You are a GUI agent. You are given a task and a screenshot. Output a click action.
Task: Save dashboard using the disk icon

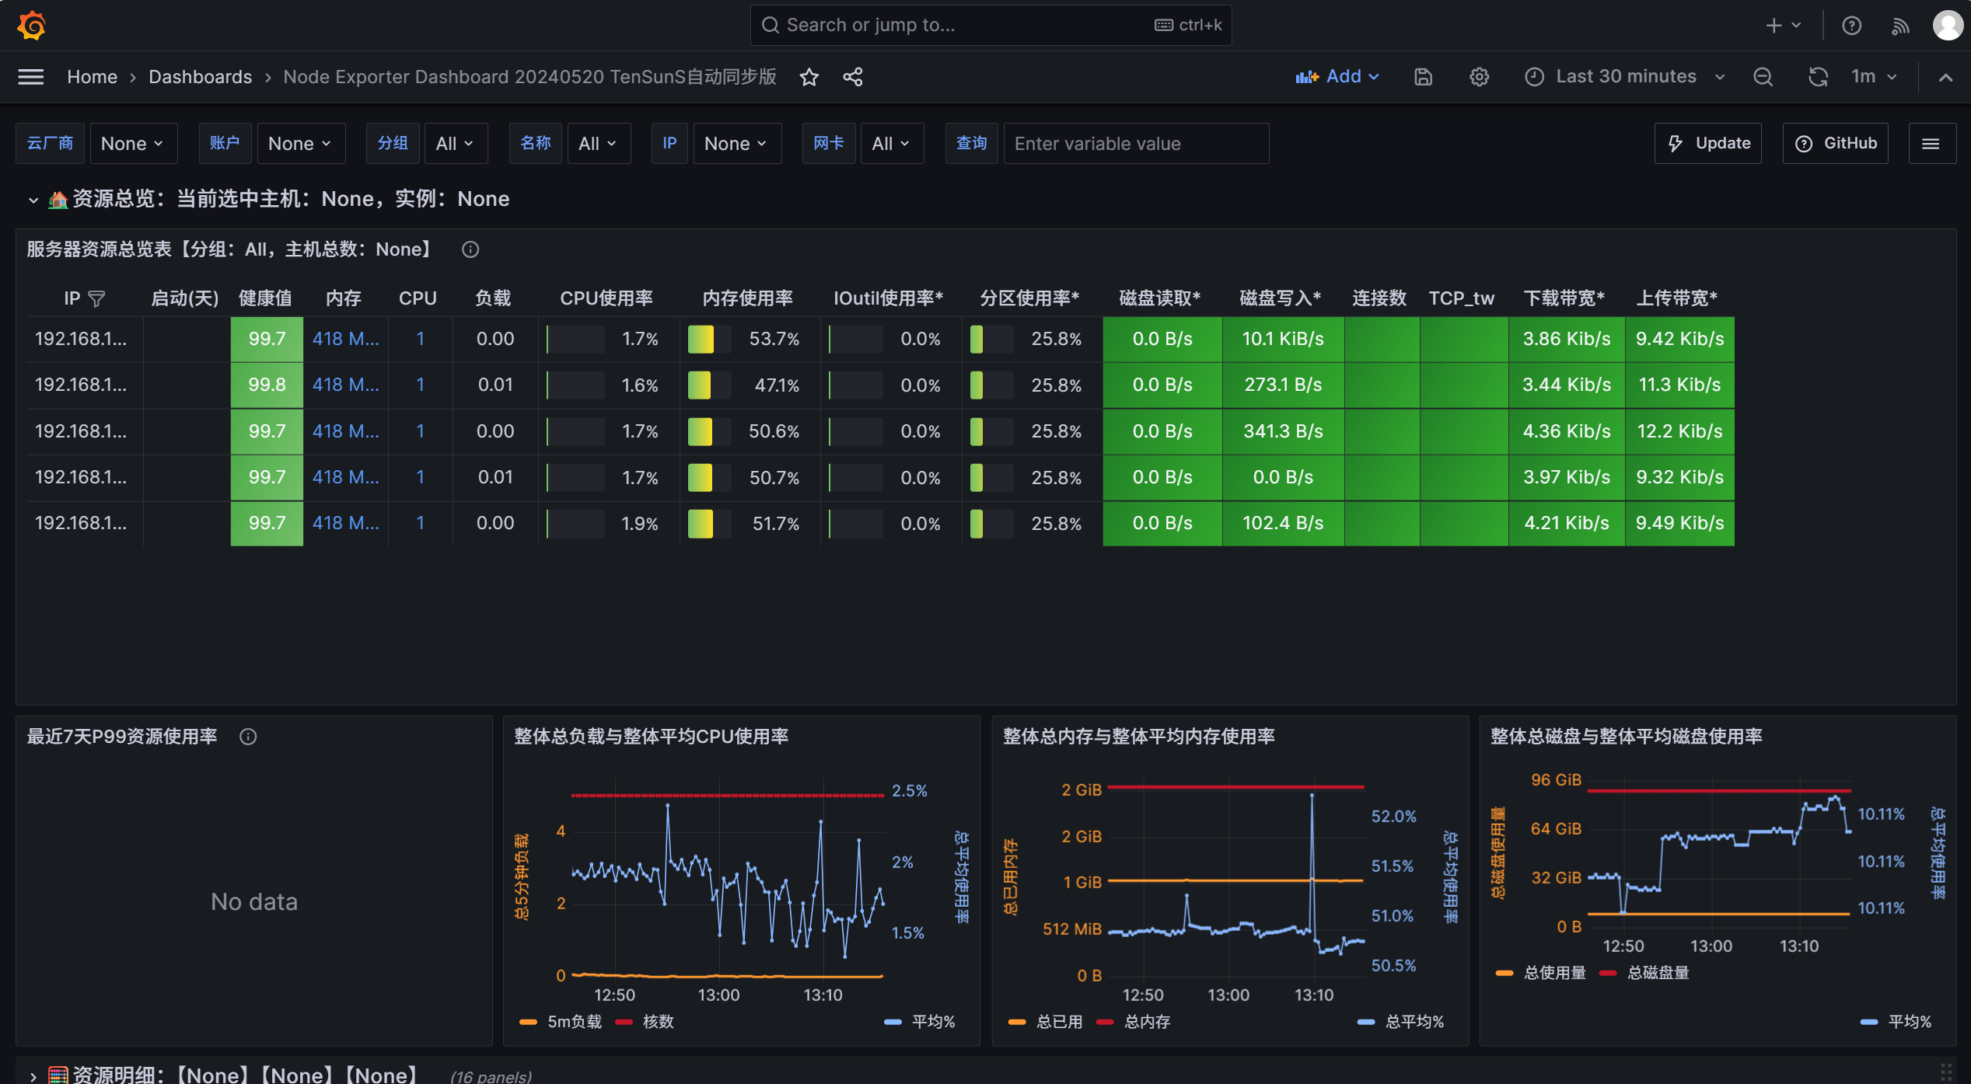[x=1423, y=77]
